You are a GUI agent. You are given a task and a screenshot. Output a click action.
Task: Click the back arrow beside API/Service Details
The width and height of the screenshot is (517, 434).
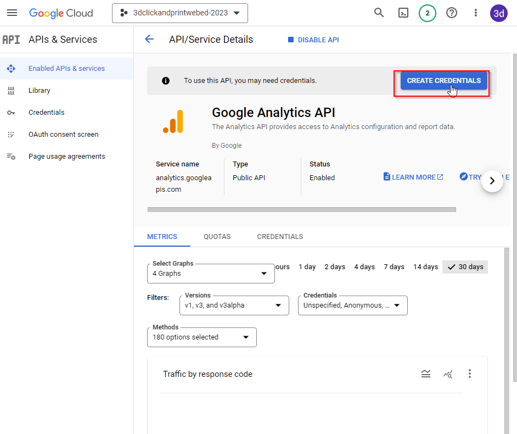[x=149, y=39]
